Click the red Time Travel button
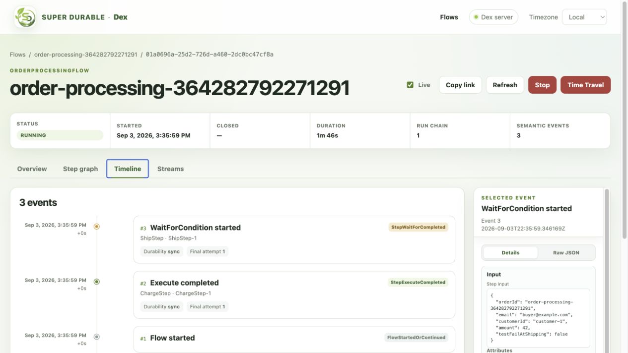 click(x=585, y=85)
